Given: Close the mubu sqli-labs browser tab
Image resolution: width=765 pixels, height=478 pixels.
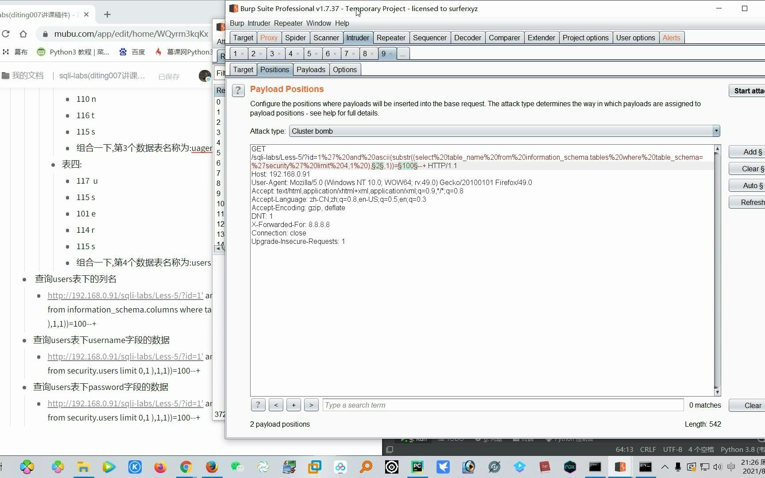Looking at the screenshot, I should [86, 15].
